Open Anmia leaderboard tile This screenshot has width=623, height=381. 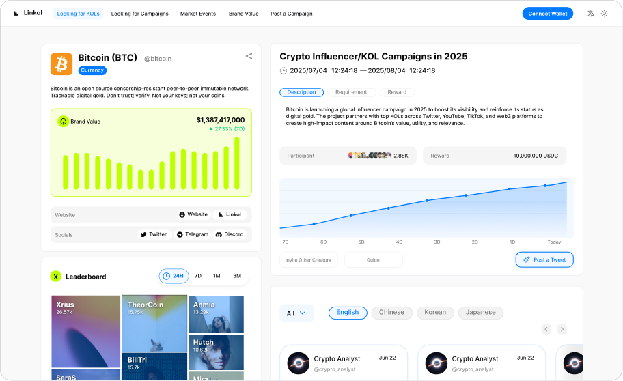[216, 314]
